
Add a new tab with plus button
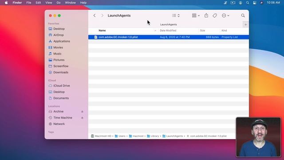tap(245, 24)
